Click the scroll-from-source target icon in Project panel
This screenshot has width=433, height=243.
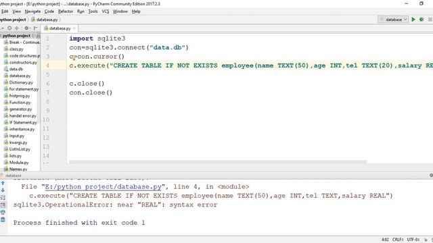[x=9, y=28]
